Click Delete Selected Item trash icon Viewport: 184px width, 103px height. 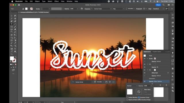tap(166, 85)
